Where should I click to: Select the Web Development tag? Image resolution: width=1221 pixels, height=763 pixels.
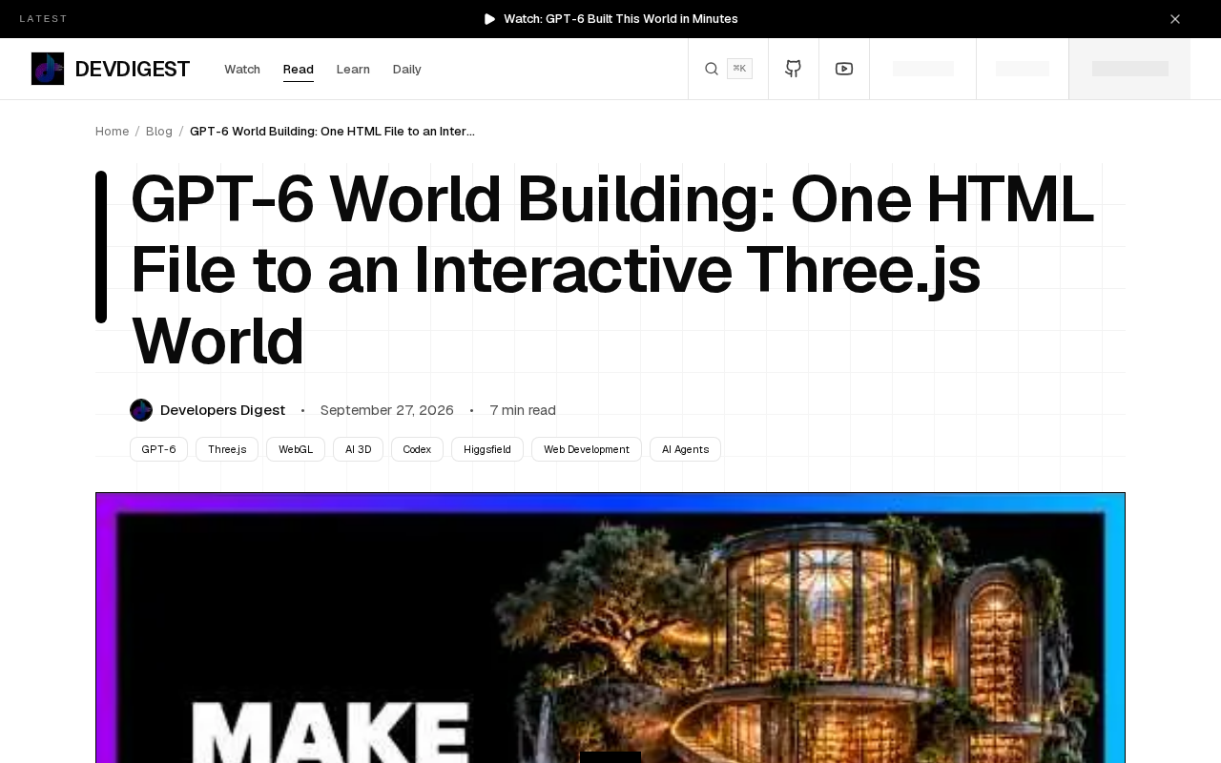(x=587, y=449)
